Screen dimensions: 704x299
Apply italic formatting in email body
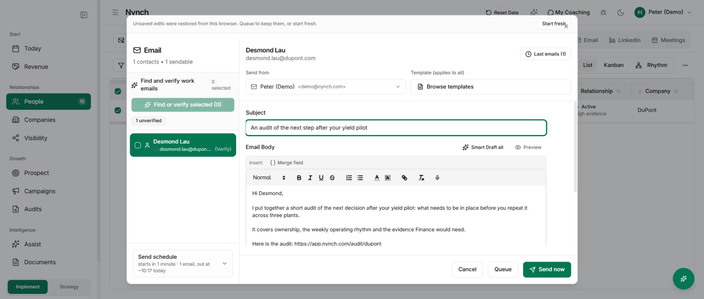[310, 178]
